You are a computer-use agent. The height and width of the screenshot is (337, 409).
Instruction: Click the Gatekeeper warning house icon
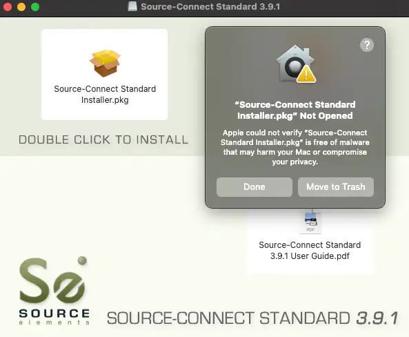(296, 64)
